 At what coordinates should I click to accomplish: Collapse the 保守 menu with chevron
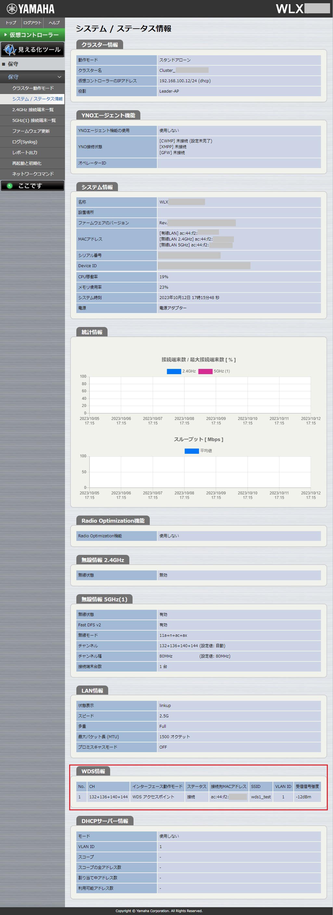59,77
